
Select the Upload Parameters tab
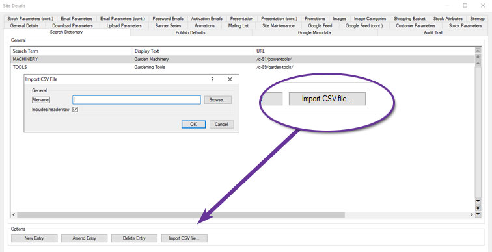tap(124, 26)
